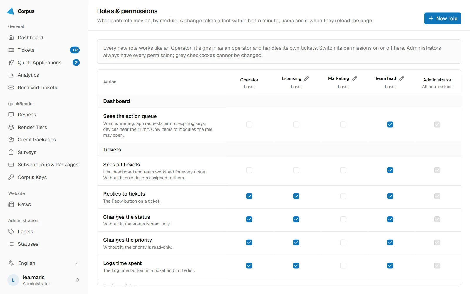
Task: Click the Analytics bar chart icon
Action: [x=11, y=75]
